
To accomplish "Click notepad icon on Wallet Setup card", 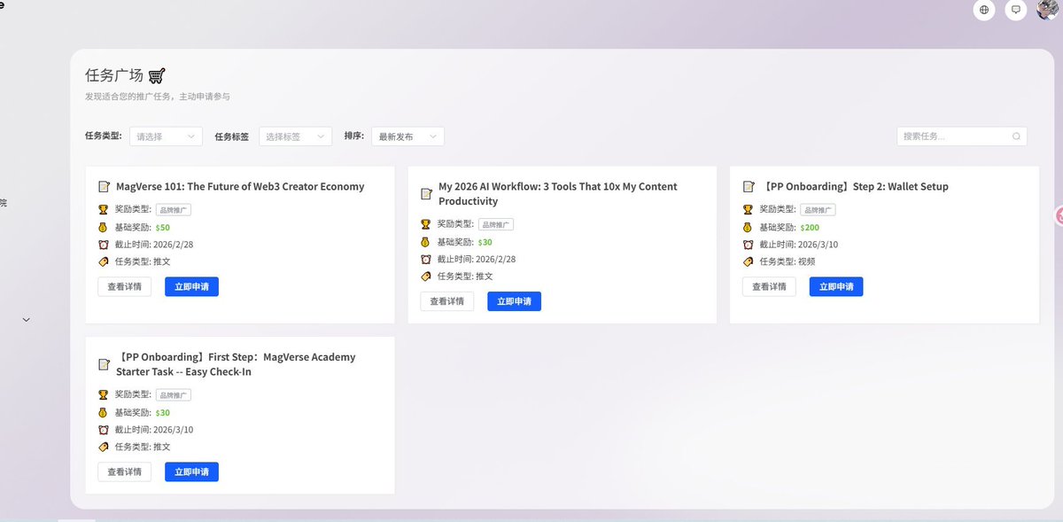I will click(749, 187).
